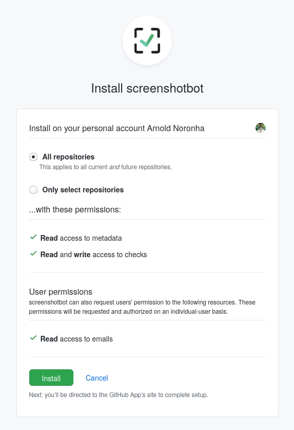Cancel the installation via the Cancel link
Image resolution: width=294 pixels, height=430 pixels.
tap(97, 378)
